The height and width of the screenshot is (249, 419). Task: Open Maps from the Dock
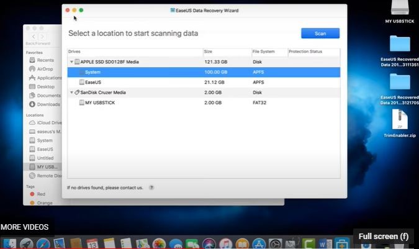142,243
